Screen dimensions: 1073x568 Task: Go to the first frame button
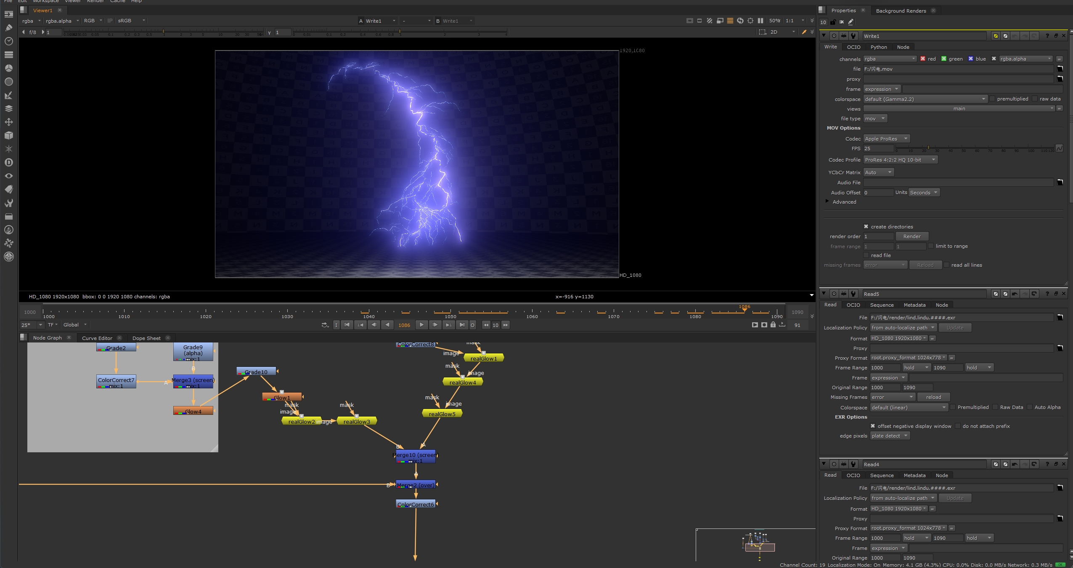pyautogui.click(x=347, y=325)
